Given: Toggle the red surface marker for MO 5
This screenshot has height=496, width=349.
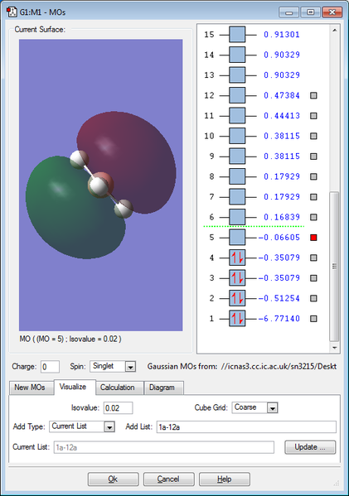Looking at the screenshot, I should 313,238.
